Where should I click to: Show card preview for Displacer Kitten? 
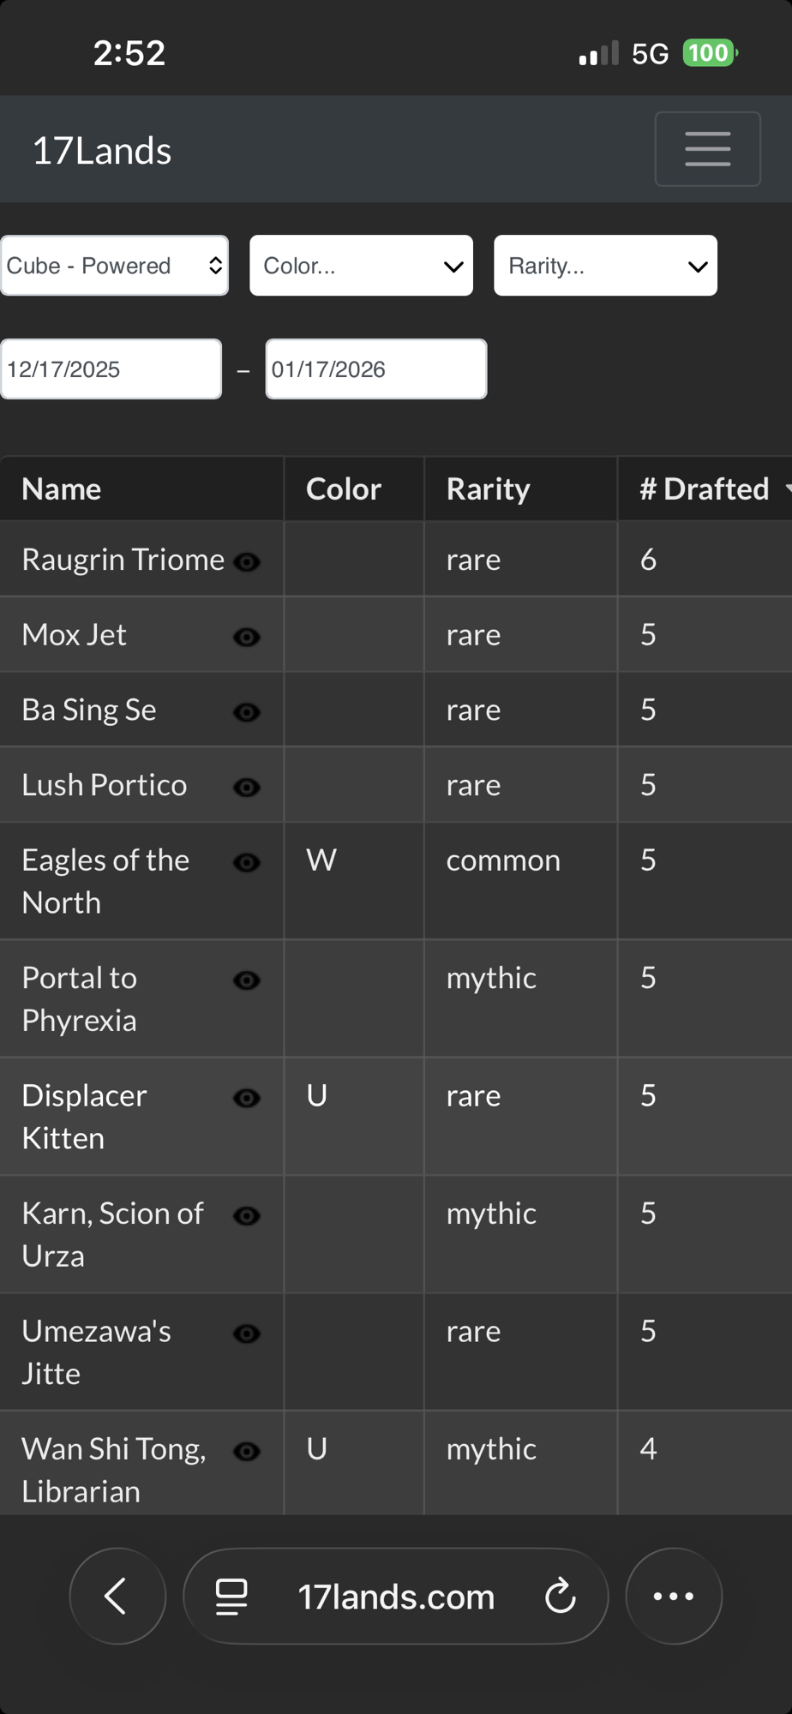click(247, 1099)
